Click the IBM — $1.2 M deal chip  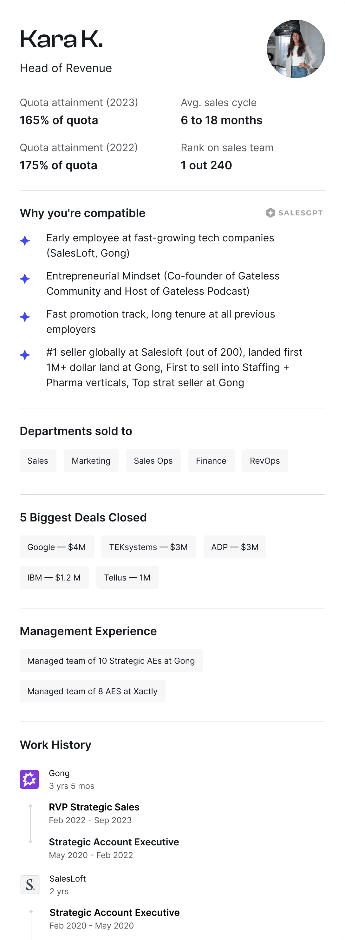[54, 577]
